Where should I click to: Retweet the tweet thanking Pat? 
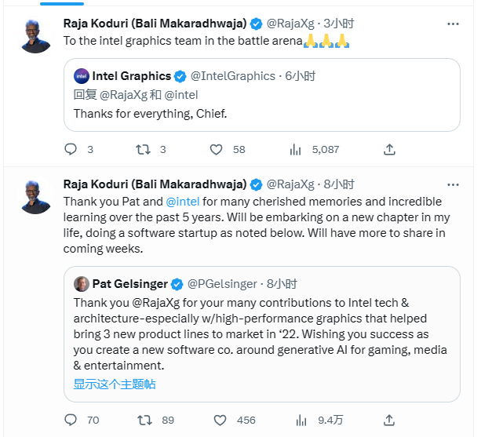pyautogui.click(x=144, y=420)
